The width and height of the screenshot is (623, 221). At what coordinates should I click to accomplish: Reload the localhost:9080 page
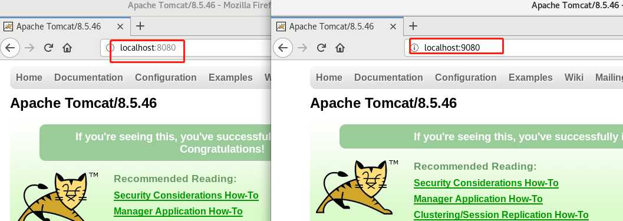point(321,48)
